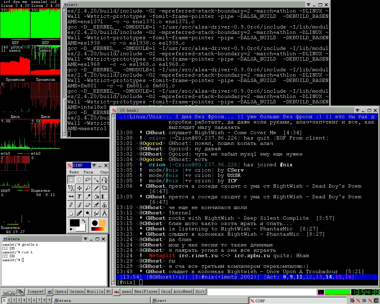Switch to workspace 3
This screenshot has height=304, width=380.
pyautogui.click(x=19, y=300)
